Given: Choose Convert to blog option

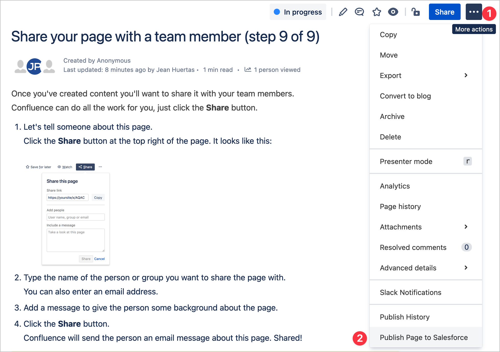Looking at the screenshot, I should [x=405, y=96].
